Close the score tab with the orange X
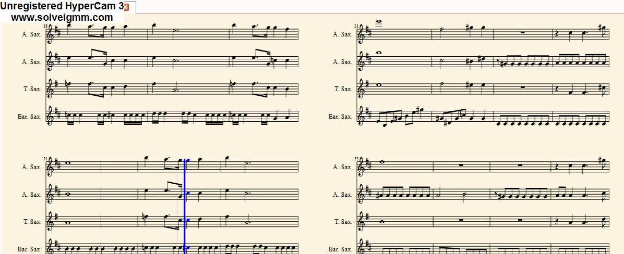The height and width of the screenshot is (254, 624). click(127, 7)
